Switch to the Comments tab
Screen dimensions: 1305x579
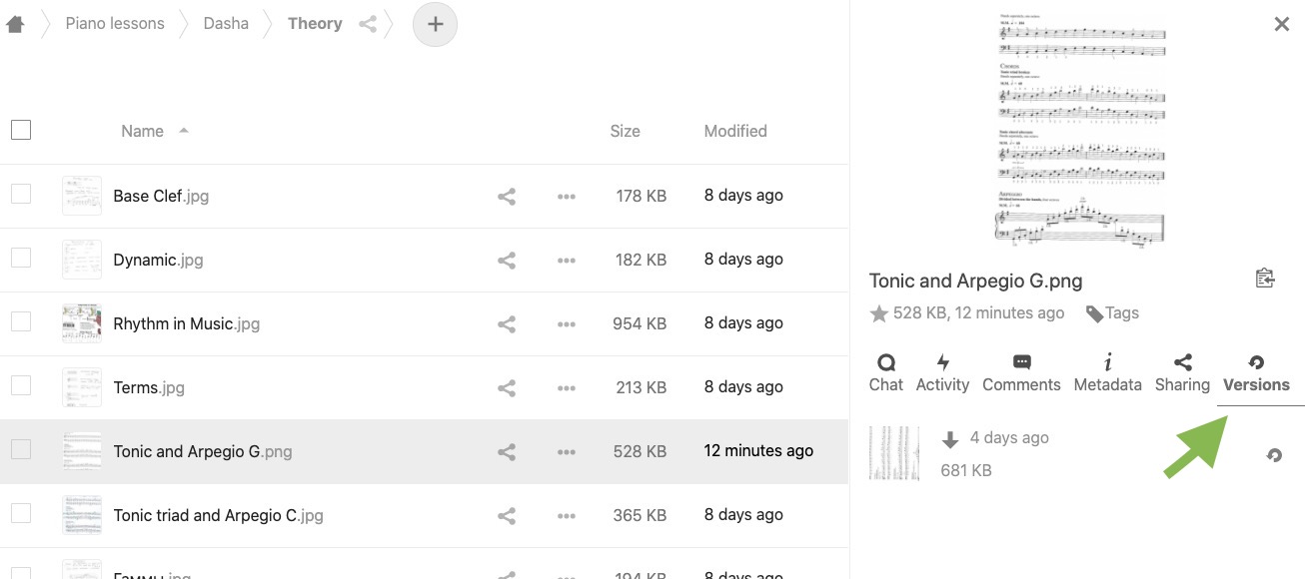coord(1021,373)
